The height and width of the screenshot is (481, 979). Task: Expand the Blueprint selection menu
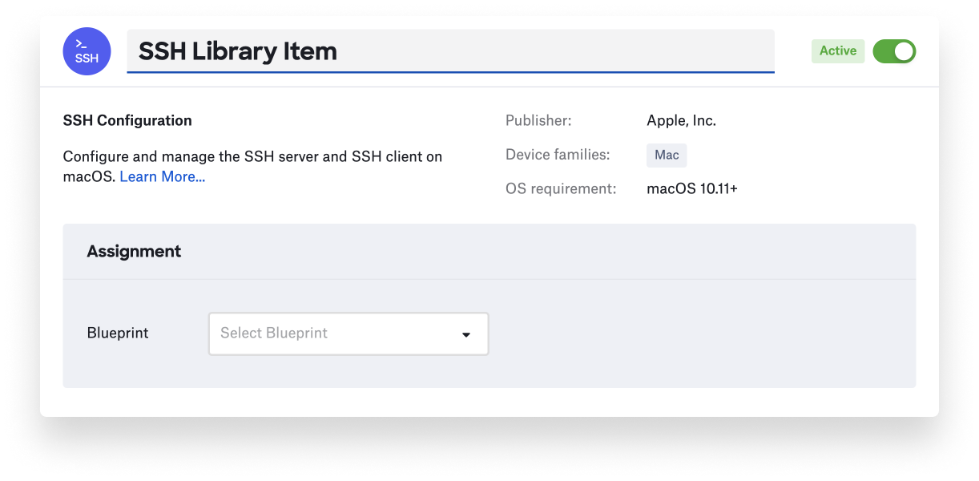348,333
